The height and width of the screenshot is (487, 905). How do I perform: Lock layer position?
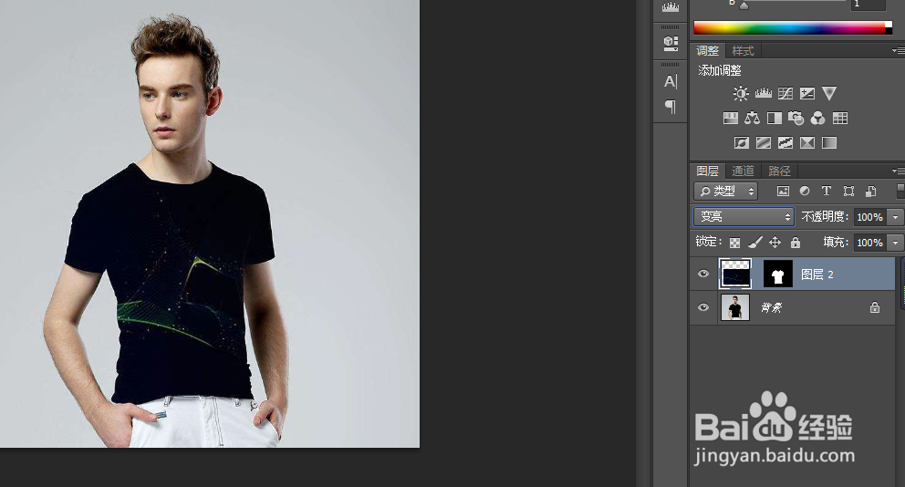coord(775,243)
